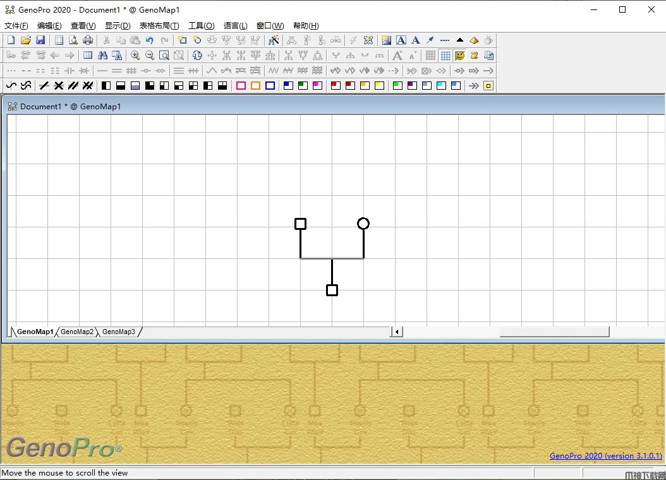The image size is (666, 480).
Task: Expand the 显示(D) display menu
Action: click(118, 26)
